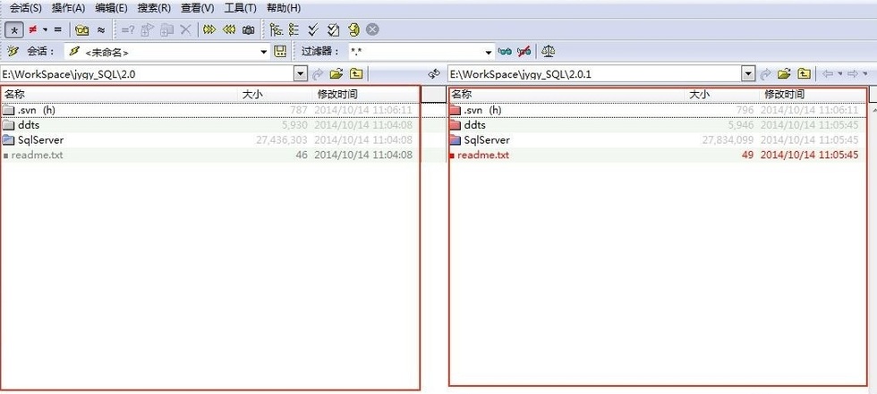Sort right pane by 名称 column header

point(567,95)
